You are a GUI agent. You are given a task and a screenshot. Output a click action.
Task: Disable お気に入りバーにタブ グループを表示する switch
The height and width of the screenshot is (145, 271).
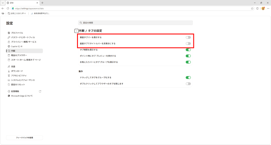pyautogui.click(x=188, y=62)
